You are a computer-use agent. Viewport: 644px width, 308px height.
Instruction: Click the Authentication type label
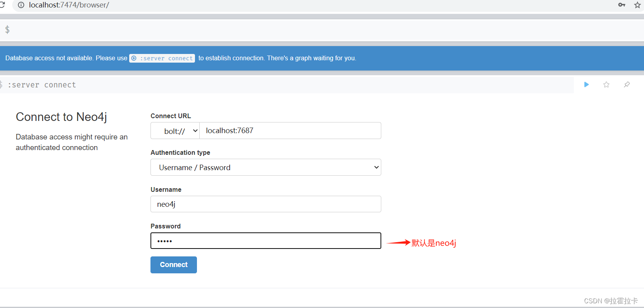(x=180, y=153)
